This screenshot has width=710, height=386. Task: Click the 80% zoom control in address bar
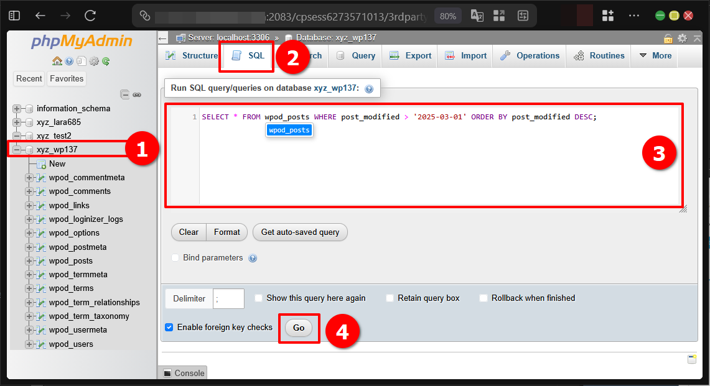pyautogui.click(x=447, y=17)
